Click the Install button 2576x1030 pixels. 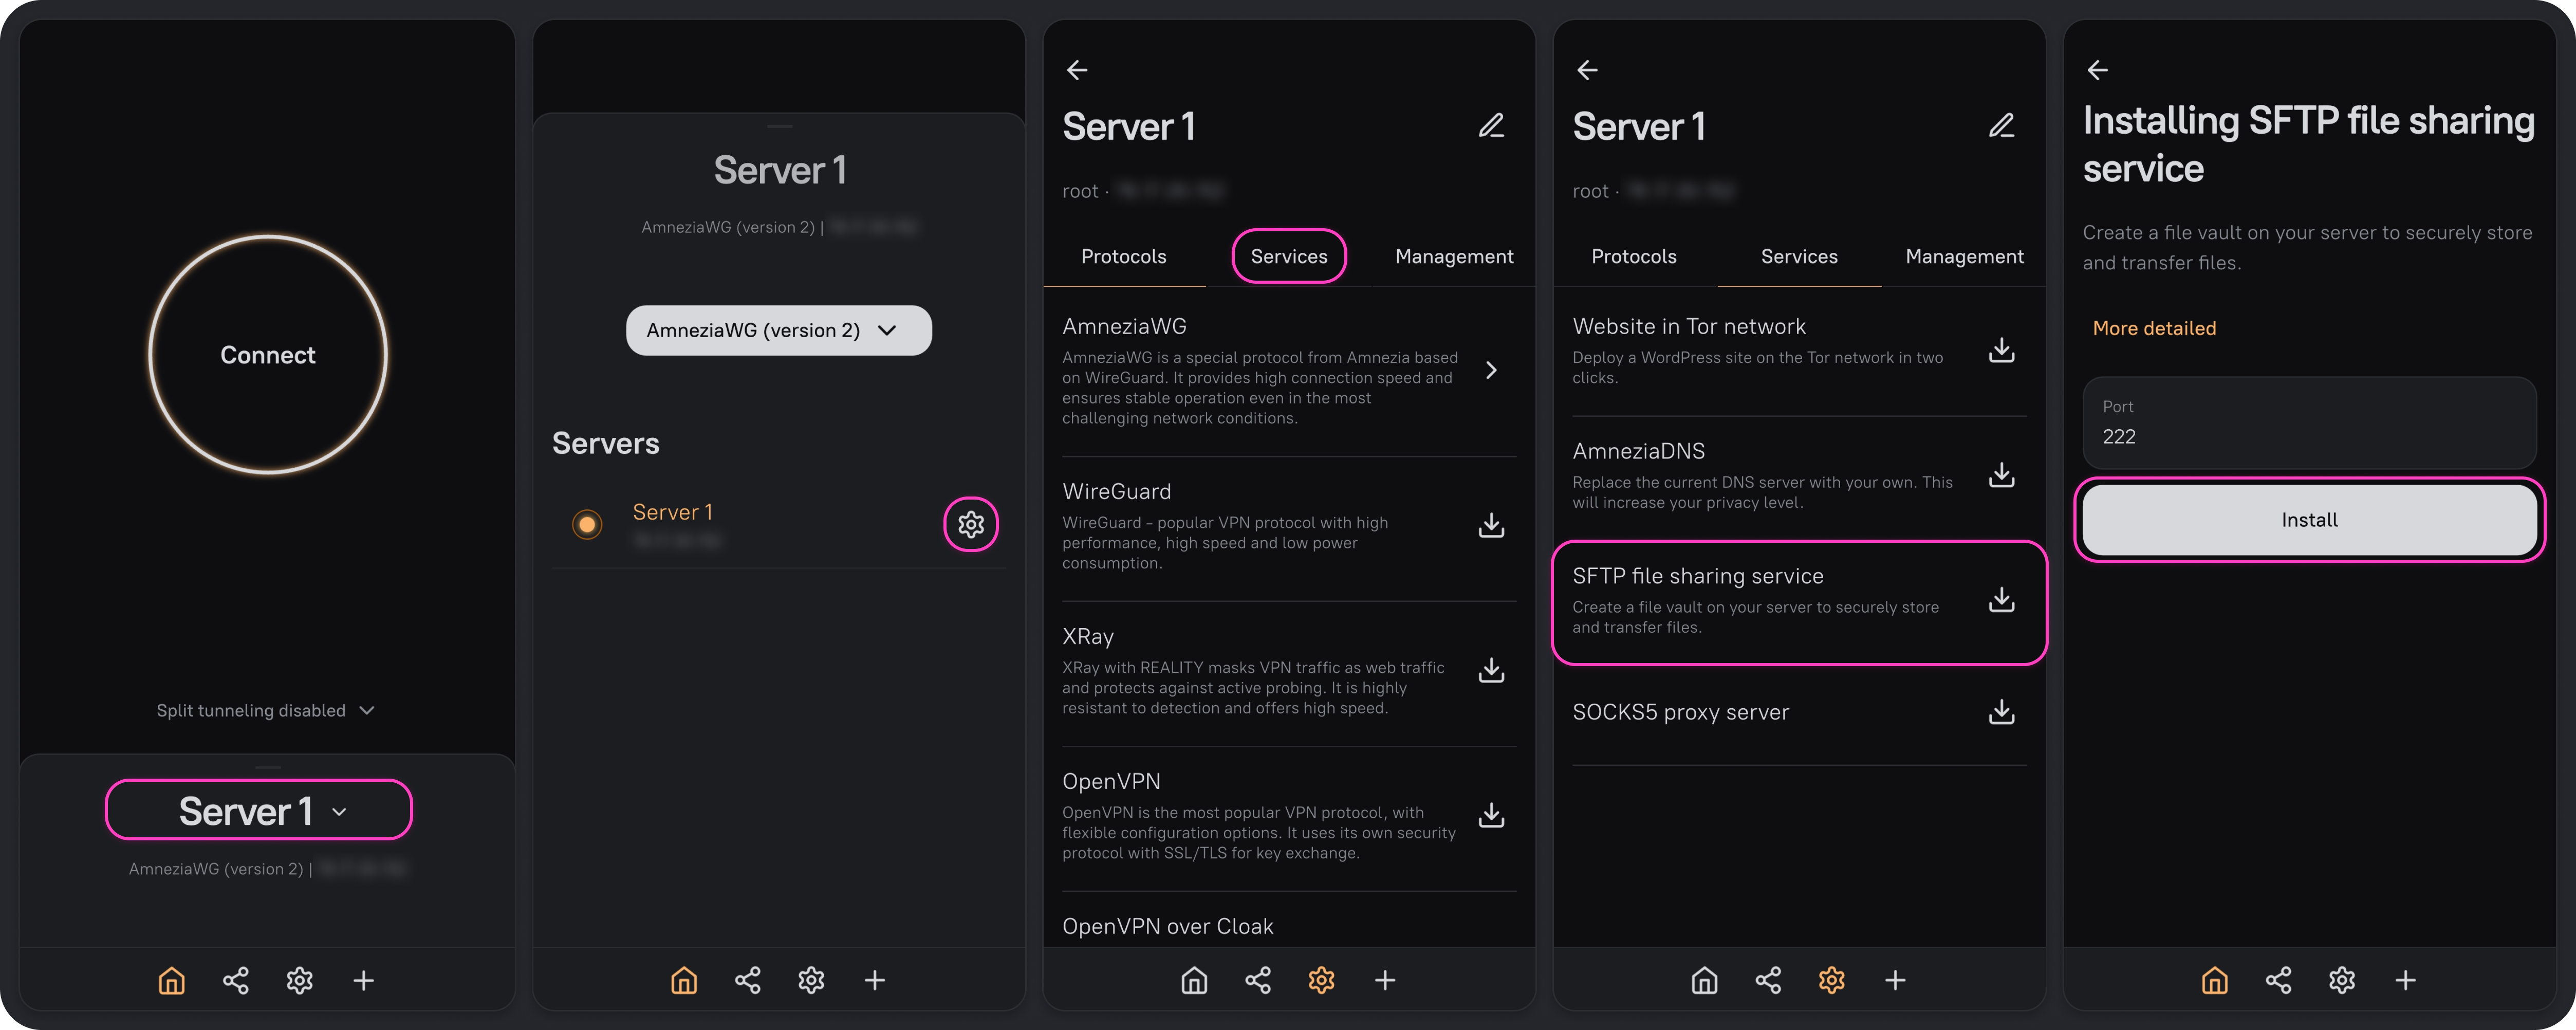[2309, 520]
